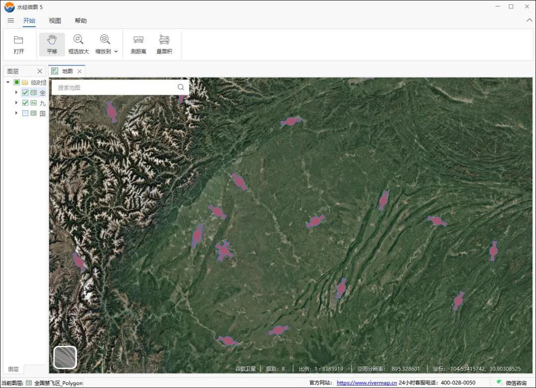
Task: Click the 全 polygon layer icon
Action: (34, 92)
